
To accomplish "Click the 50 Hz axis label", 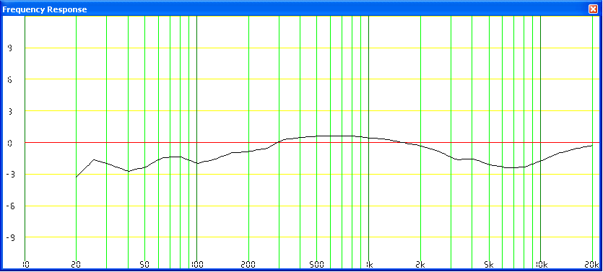I will tap(144, 264).
